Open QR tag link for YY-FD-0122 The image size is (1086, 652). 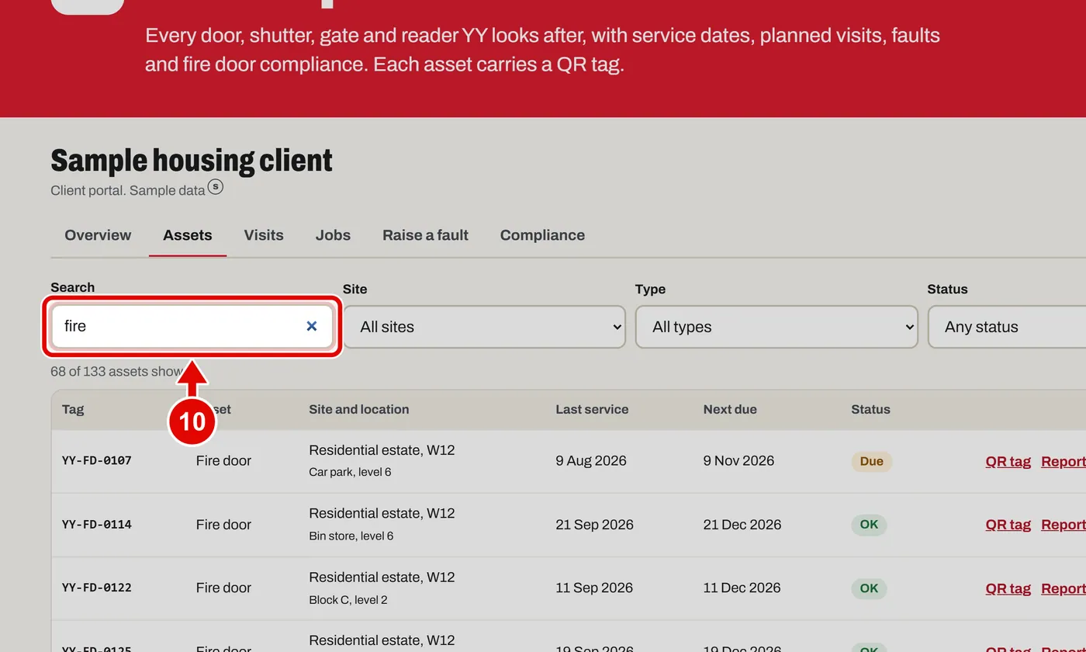(x=1008, y=588)
